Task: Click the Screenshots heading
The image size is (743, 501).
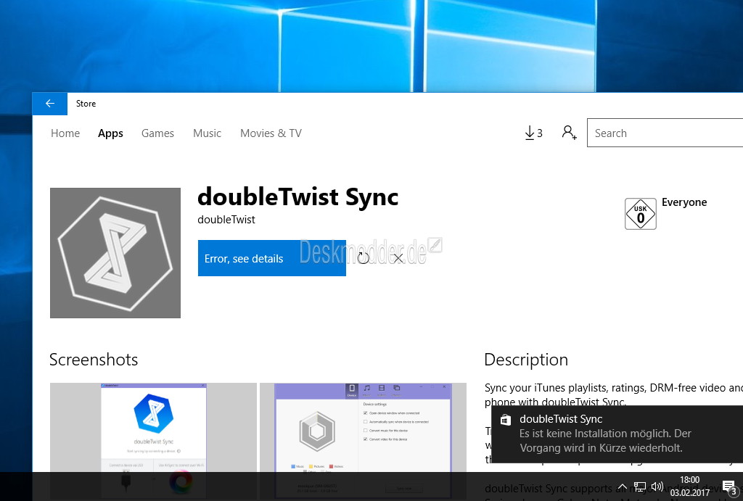Action: click(x=94, y=360)
